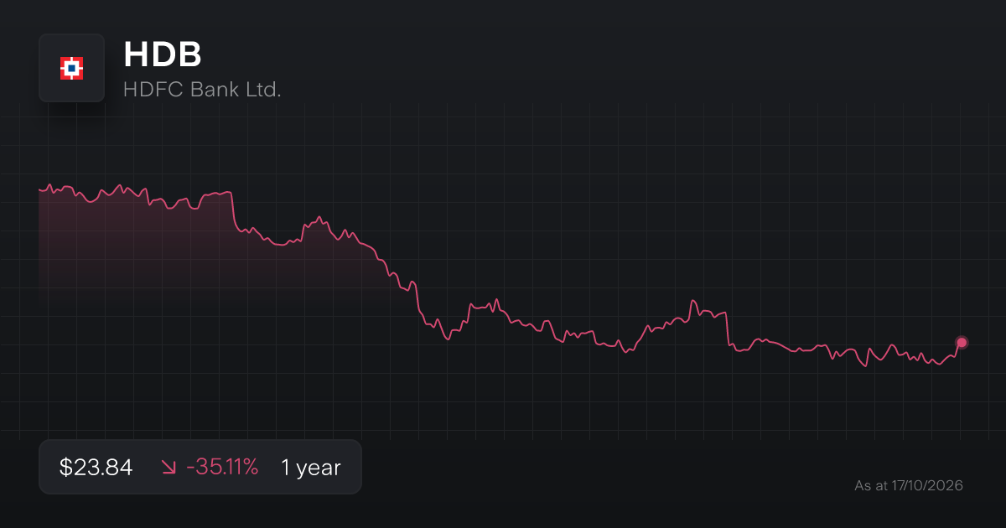Viewport: 1006px width, 528px height.
Task: Click the $23.84 price value
Action: [96, 468]
